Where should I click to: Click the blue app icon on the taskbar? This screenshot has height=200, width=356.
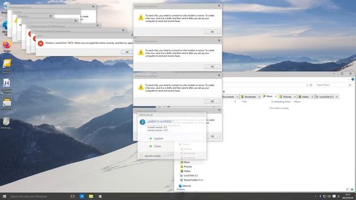tap(82, 196)
